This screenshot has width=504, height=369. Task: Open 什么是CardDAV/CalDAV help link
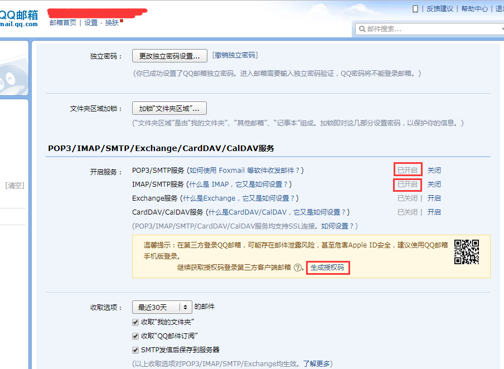(x=277, y=212)
